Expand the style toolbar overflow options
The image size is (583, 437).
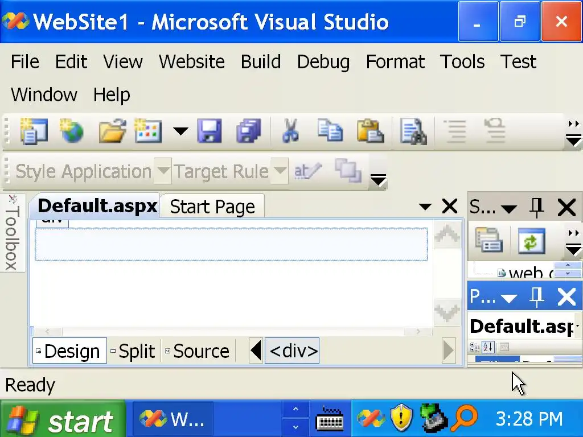click(379, 180)
